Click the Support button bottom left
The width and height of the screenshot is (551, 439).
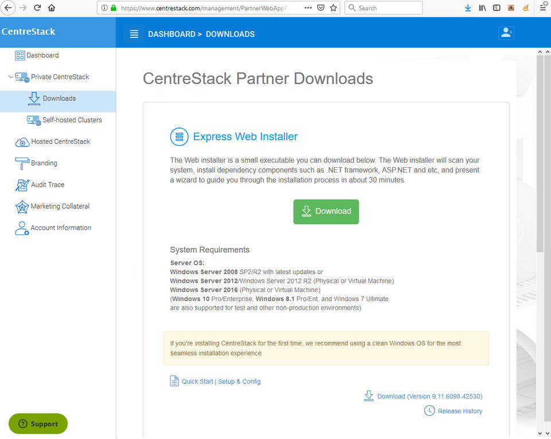pos(38,423)
